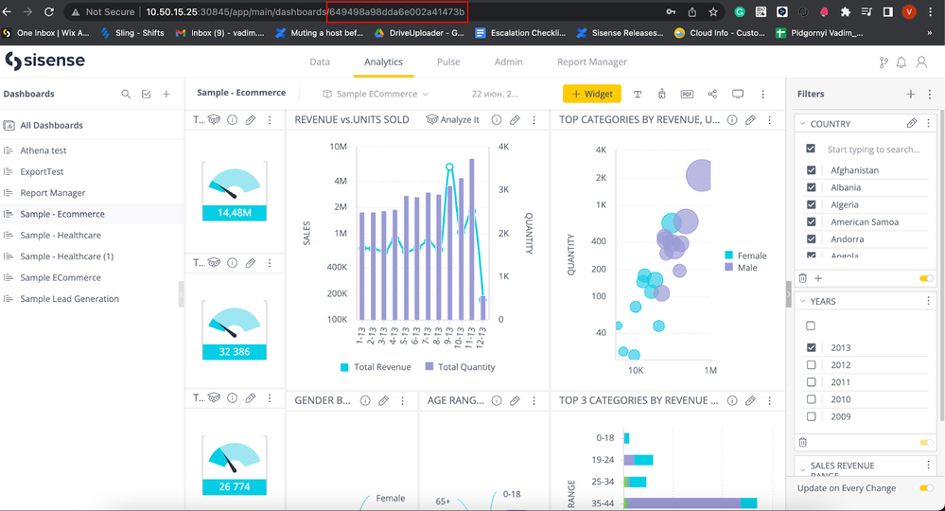This screenshot has width=945, height=511.
Task: Check the 2012 year checkbox
Action: pos(811,365)
